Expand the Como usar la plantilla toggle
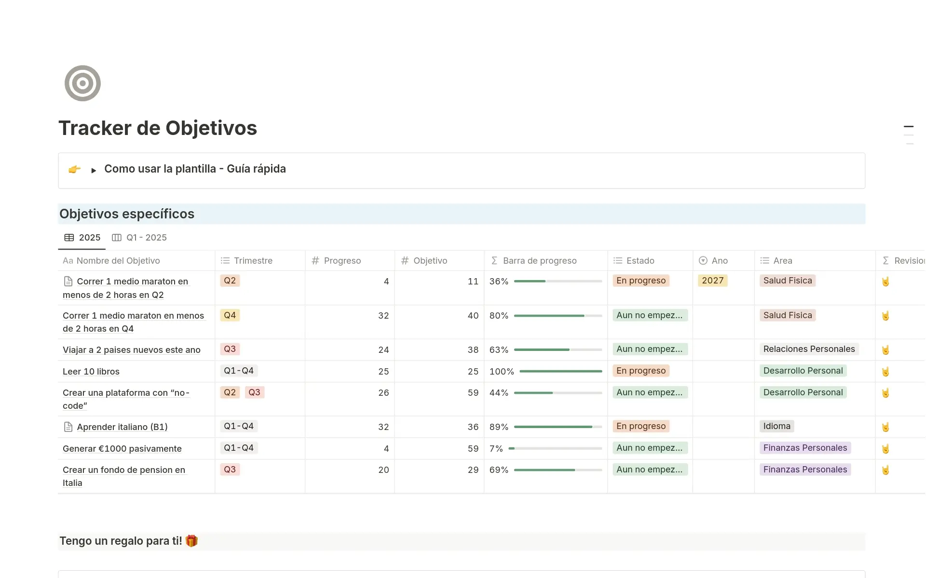 tap(94, 170)
